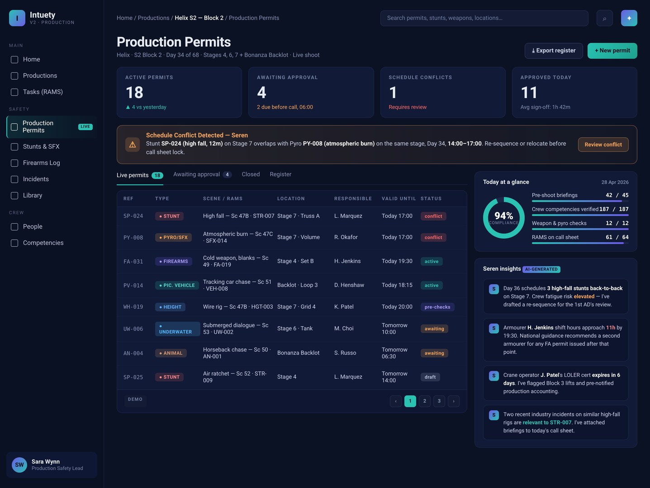650x488 pixels.
Task: Click the SW avatar for Sara Wynn
Action: tap(19, 465)
